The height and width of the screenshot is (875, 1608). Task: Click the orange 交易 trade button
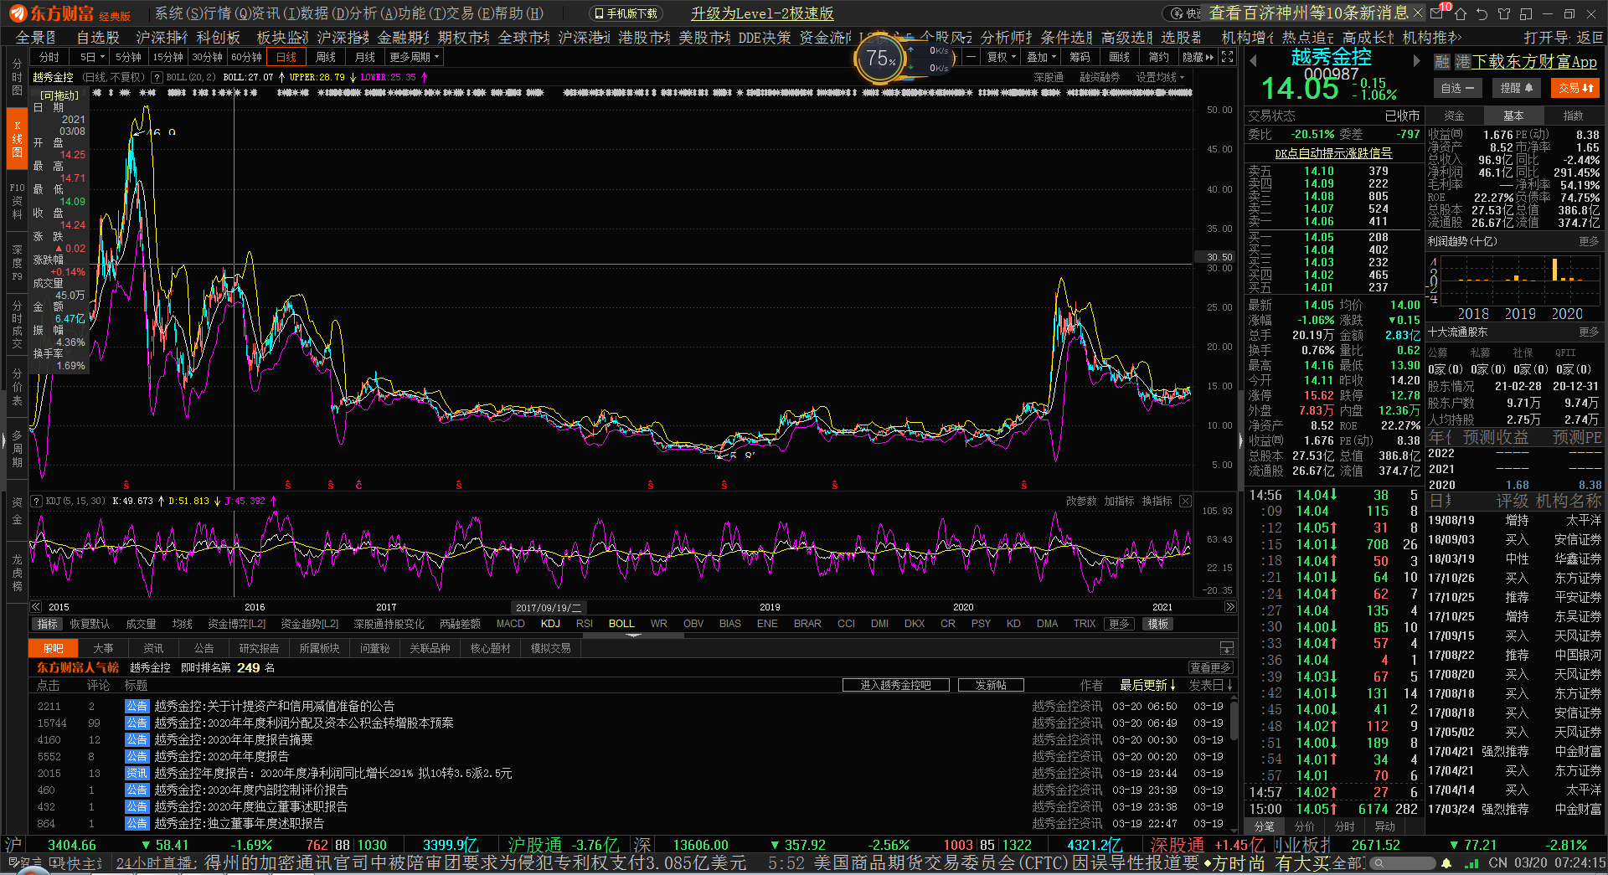click(1575, 87)
